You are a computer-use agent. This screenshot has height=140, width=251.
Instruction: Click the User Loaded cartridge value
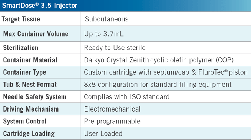[103, 133]
